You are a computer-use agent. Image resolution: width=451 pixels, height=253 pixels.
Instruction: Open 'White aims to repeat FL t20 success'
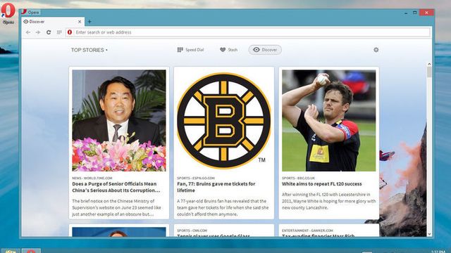tap(322, 184)
